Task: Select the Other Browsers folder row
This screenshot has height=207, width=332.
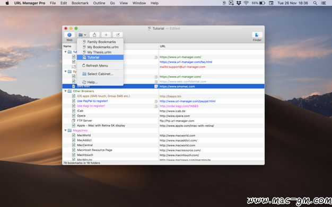Action: 163,91
